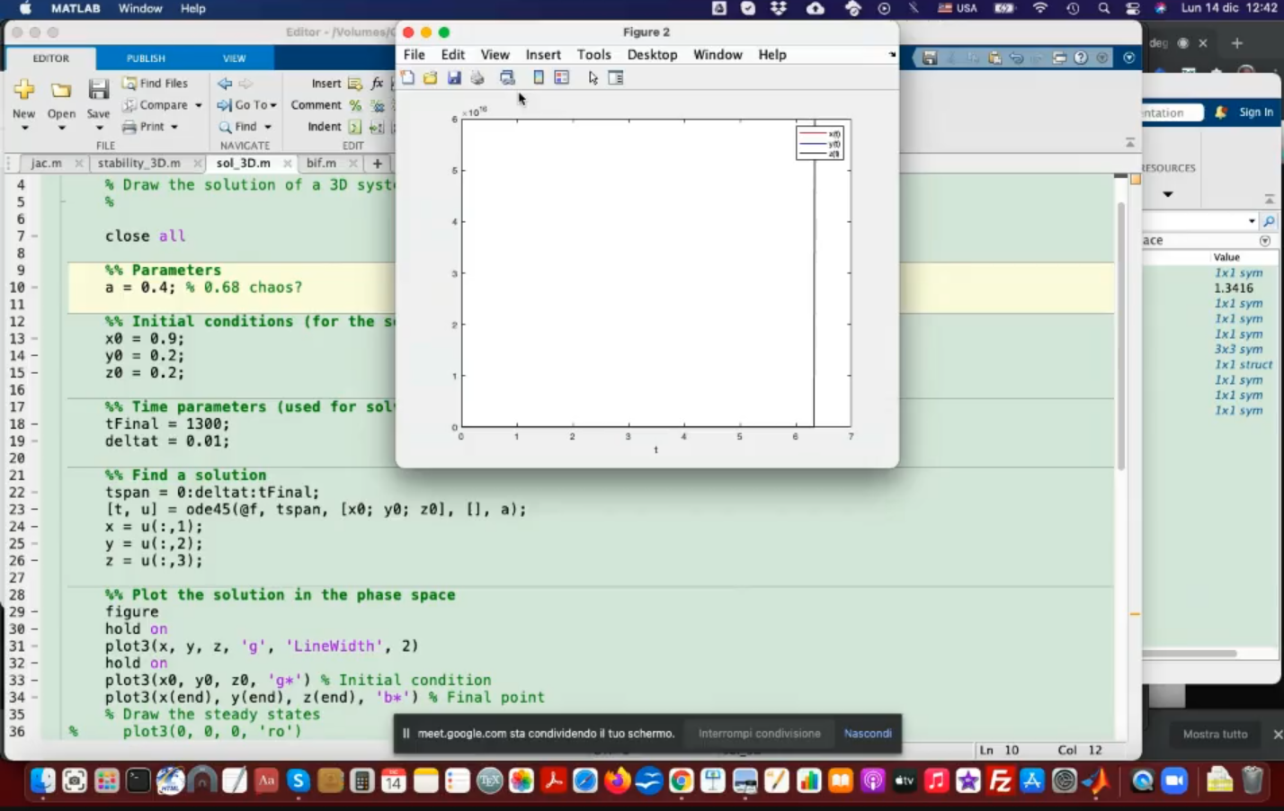This screenshot has height=811, width=1284.
Task: Click the editor vertical scrollbar
Action: [1120, 333]
